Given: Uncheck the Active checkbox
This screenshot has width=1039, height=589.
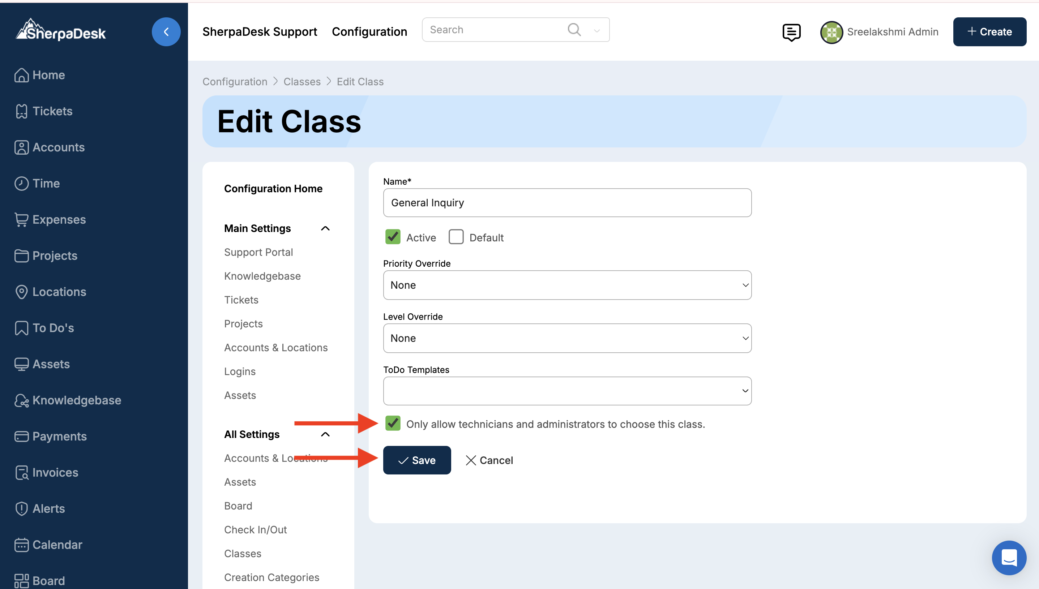Looking at the screenshot, I should coord(393,237).
